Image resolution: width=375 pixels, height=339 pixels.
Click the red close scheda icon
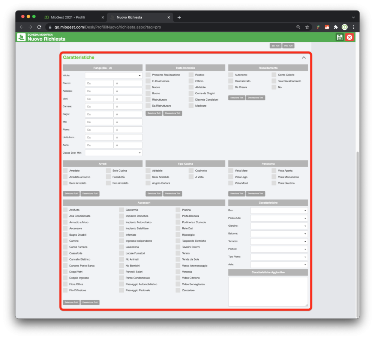coord(349,37)
